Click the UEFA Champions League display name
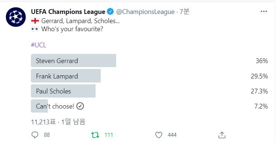Screen dimensions: 276x143 (x=68, y=12)
